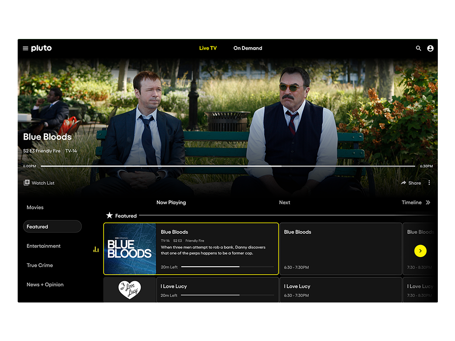Open the Timeline view link

pyautogui.click(x=411, y=202)
